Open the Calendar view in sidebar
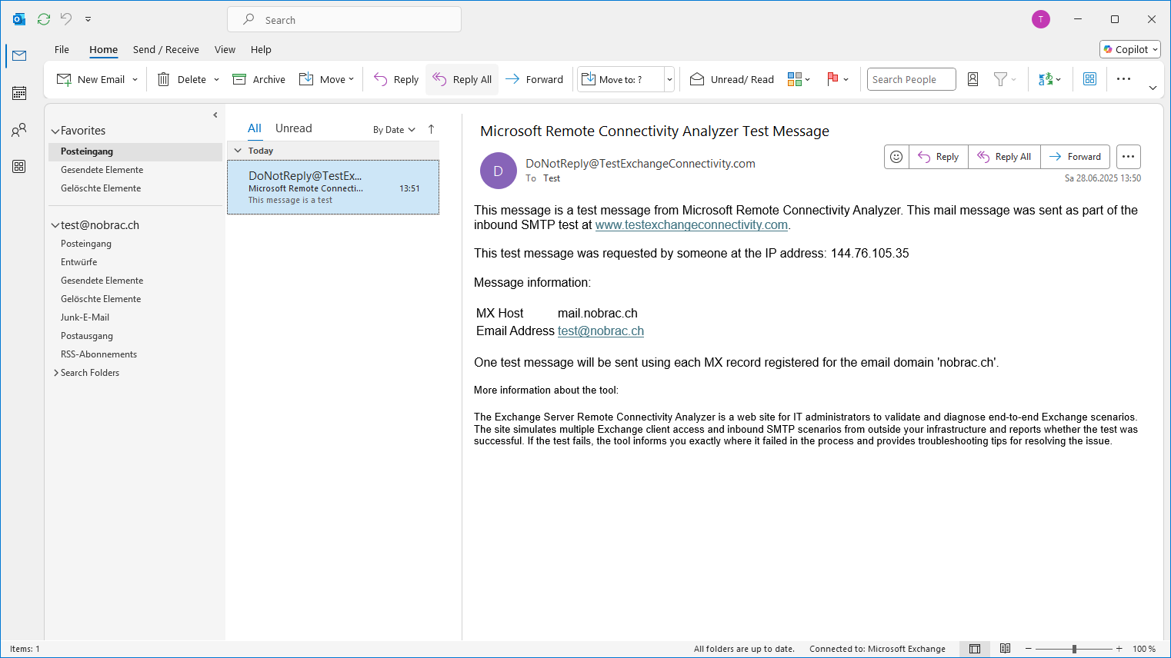1171x658 pixels. pos(19,93)
